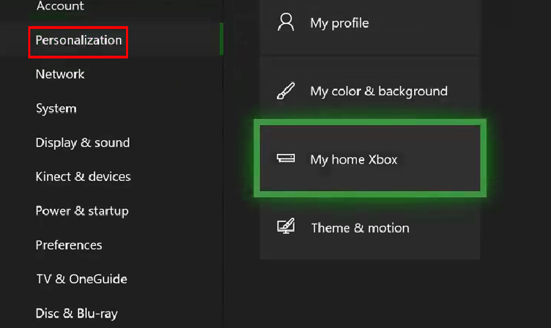This screenshot has height=328, width=551.
Task: Open the Network settings category
Action: [60, 74]
